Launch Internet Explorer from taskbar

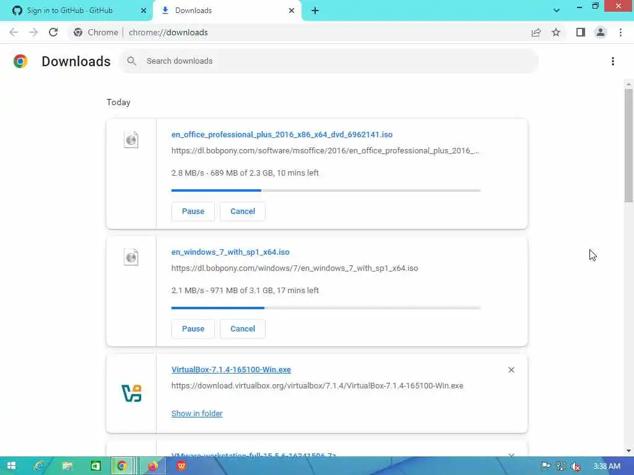[39, 466]
